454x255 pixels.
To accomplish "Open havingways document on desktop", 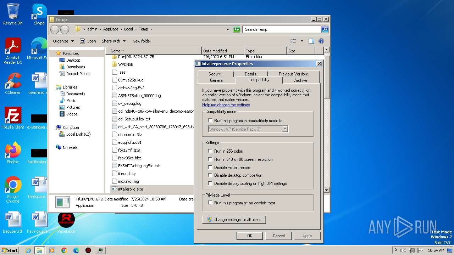I will click(x=39, y=222).
